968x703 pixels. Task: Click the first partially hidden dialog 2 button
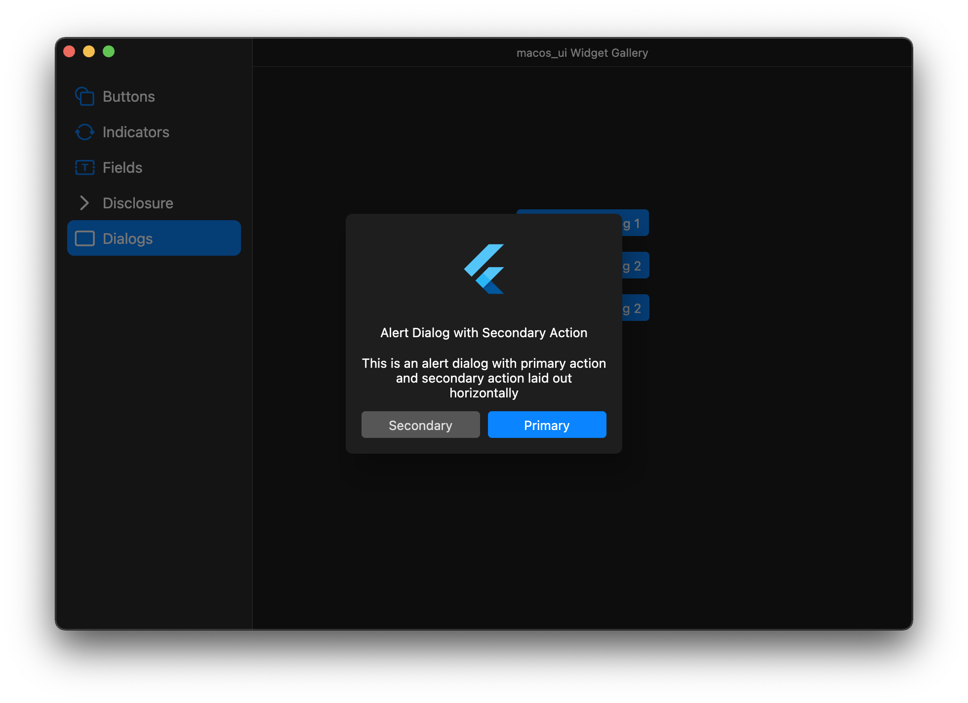(635, 266)
